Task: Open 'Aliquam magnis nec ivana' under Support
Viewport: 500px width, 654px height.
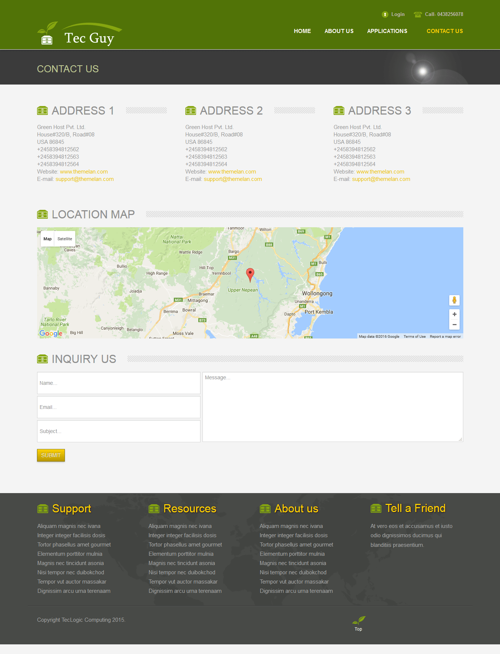Action: (69, 526)
